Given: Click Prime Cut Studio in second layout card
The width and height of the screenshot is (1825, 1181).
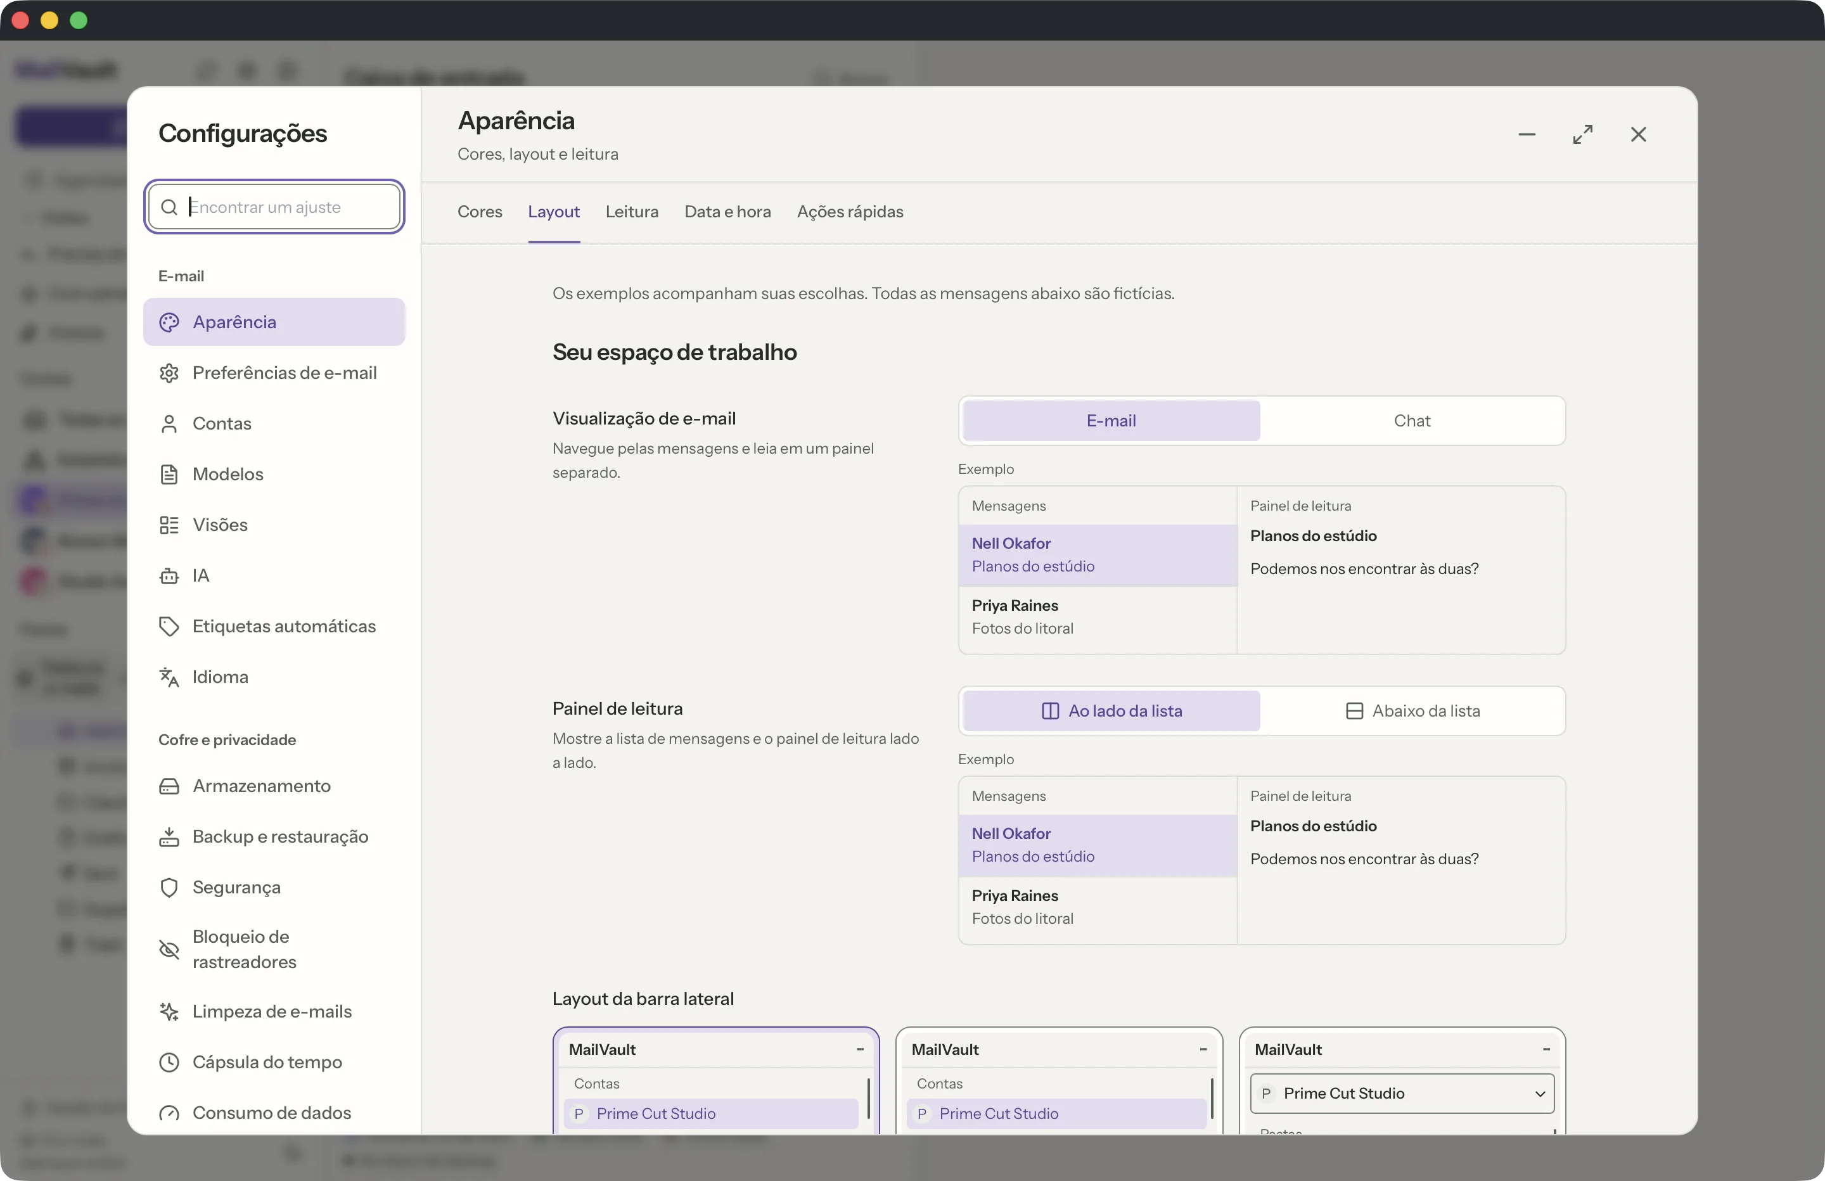Looking at the screenshot, I should tap(1056, 1113).
